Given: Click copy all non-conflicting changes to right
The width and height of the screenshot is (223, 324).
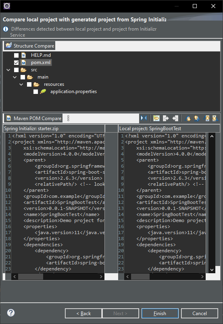Looking at the screenshot, I should (156, 118).
